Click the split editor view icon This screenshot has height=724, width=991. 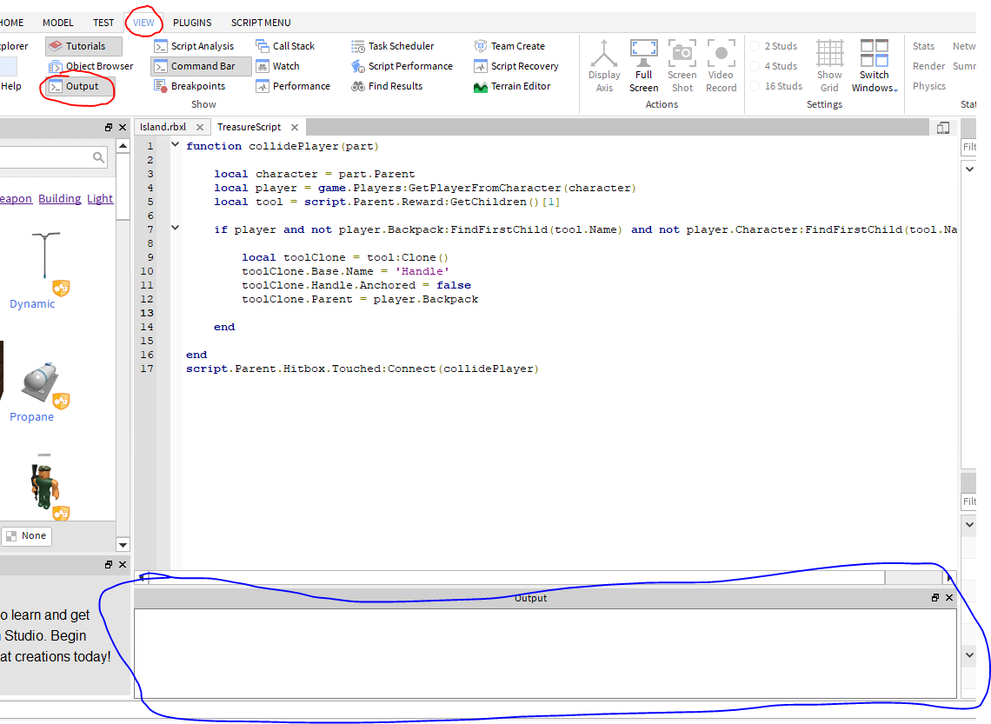(943, 128)
